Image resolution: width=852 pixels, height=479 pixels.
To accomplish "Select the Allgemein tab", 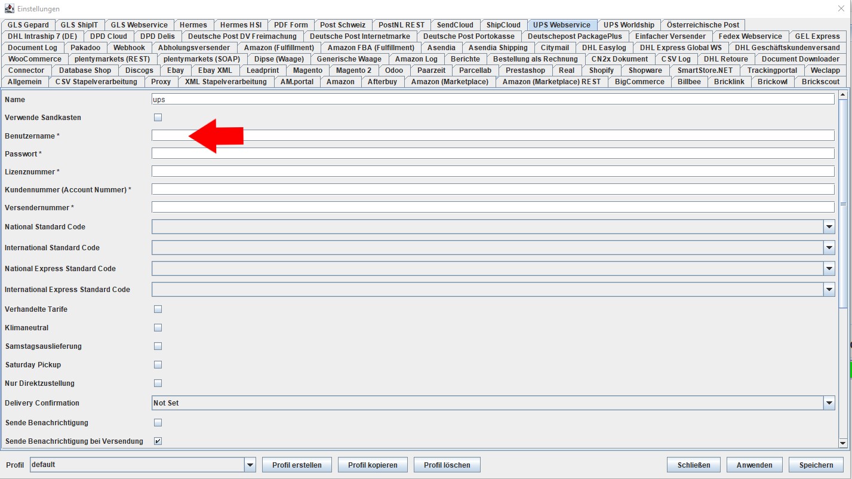I will tap(24, 82).
